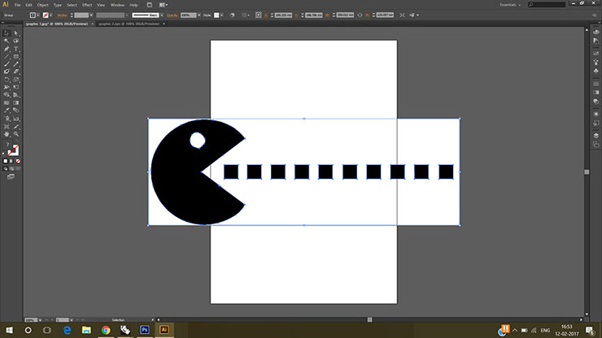602x338 pixels.
Task: Click the orange Stroke label link
Action: (x=62, y=15)
